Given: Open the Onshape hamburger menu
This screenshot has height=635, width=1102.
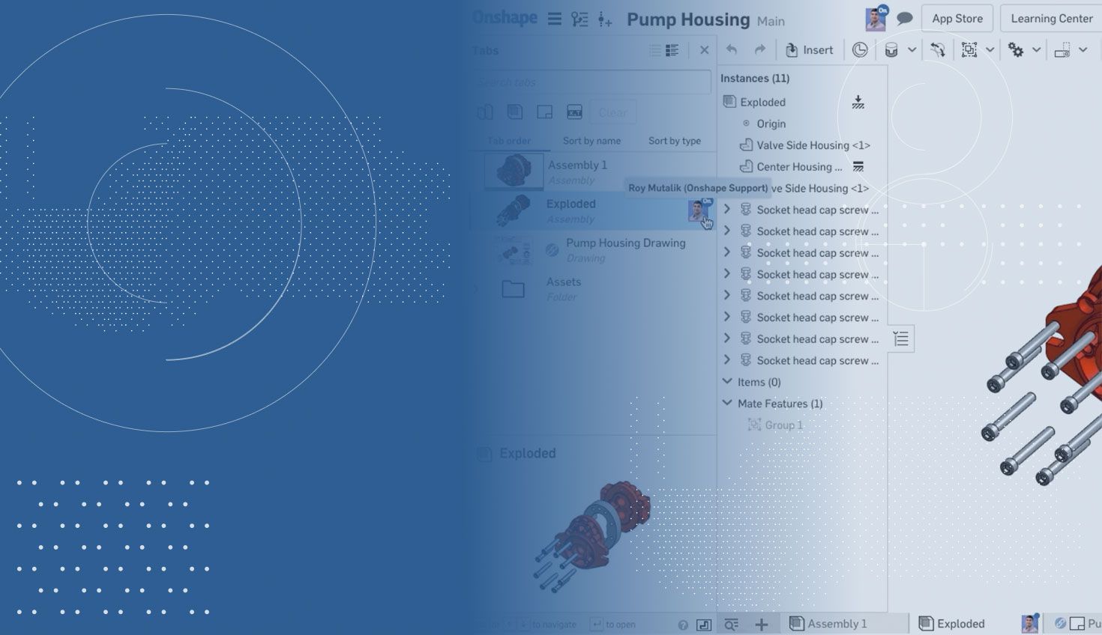Looking at the screenshot, I should click(x=554, y=19).
